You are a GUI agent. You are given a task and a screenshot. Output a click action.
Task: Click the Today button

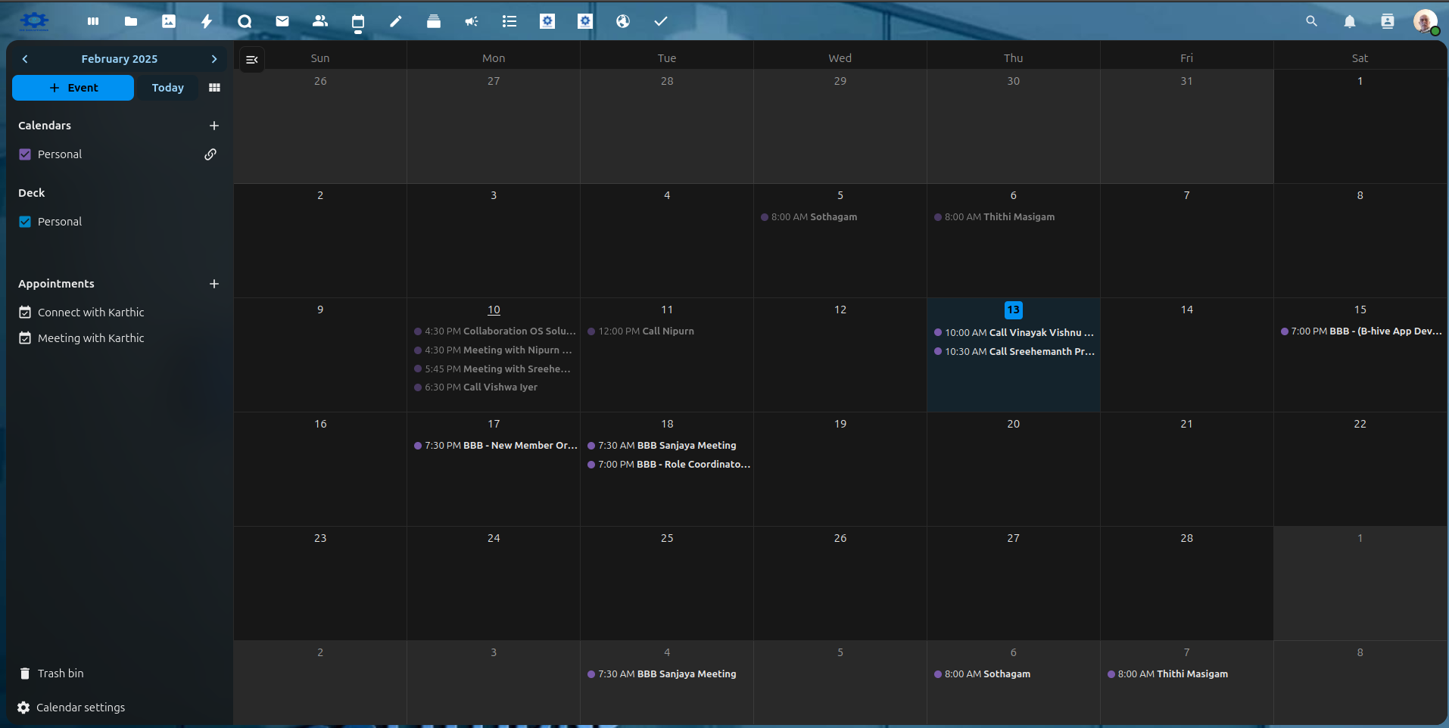(167, 88)
